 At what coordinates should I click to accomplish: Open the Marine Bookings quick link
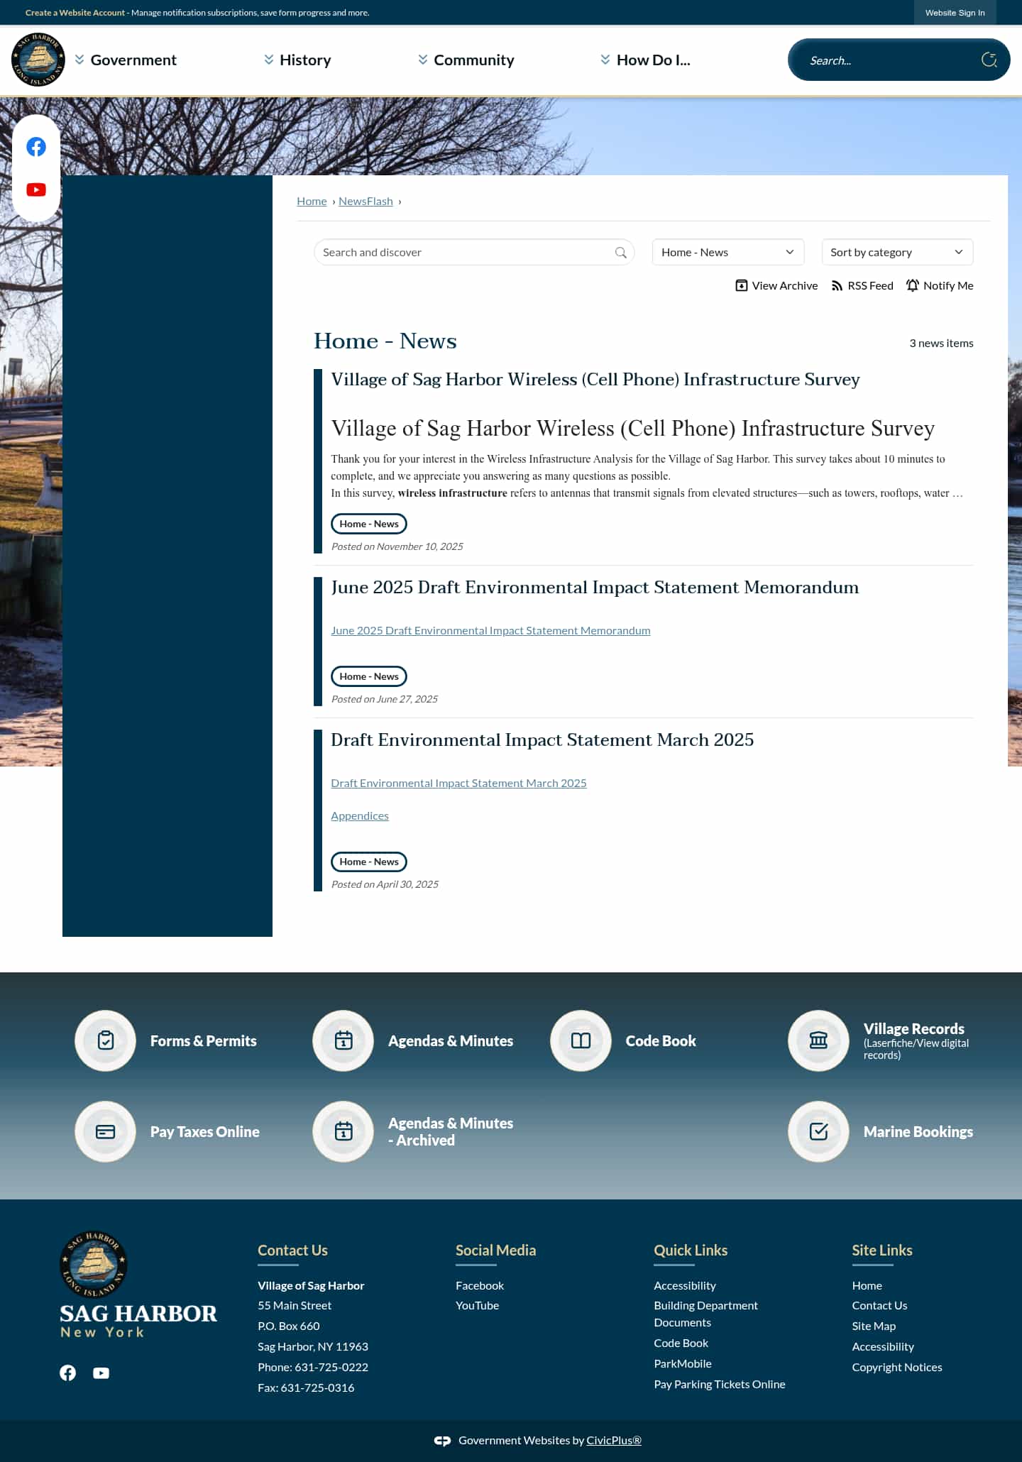918,1132
